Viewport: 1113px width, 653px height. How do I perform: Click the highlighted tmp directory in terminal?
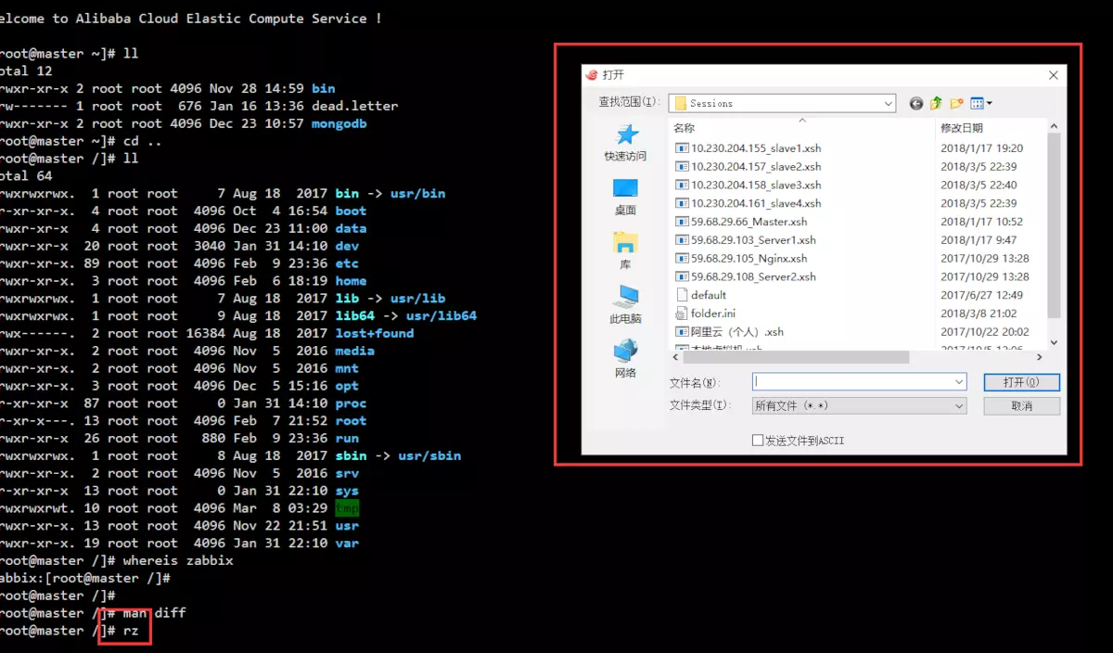pyautogui.click(x=347, y=508)
